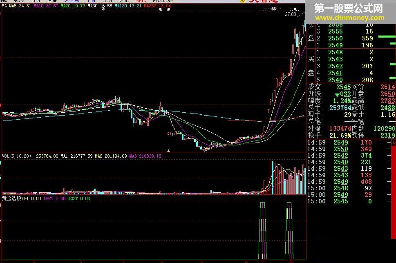The width and height of the screenshot is (396, 263).
Task: Click buy volume 207
Action: pos(367,66)
